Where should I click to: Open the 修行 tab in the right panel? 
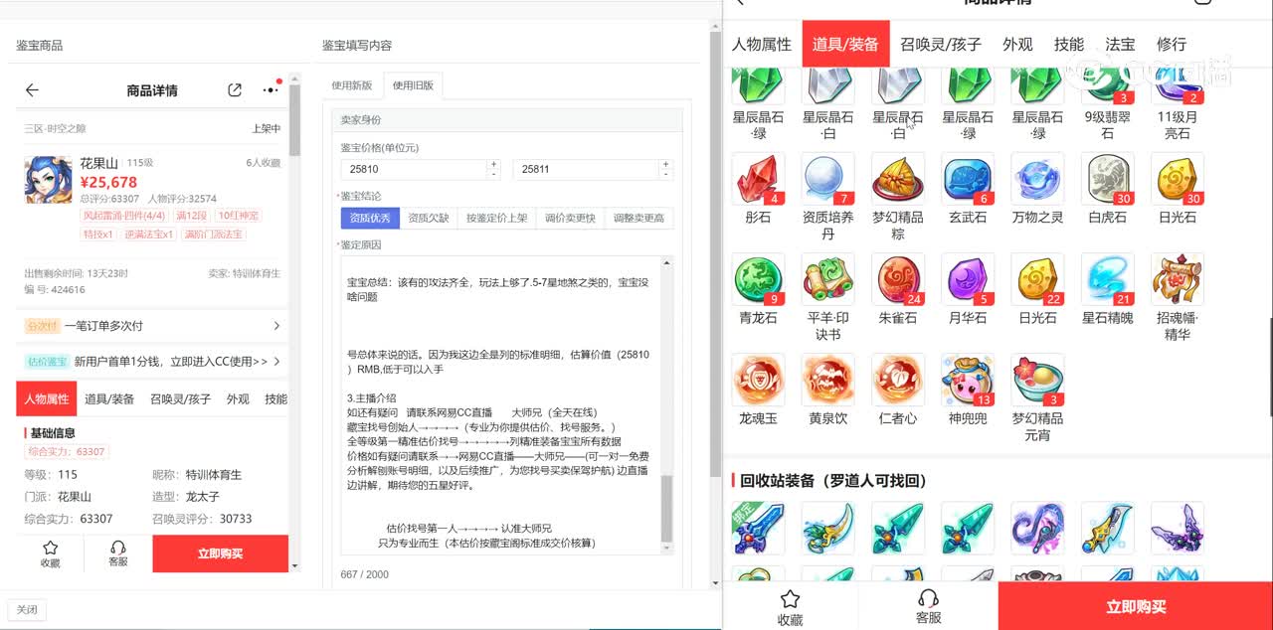(x=1172, y=44)
